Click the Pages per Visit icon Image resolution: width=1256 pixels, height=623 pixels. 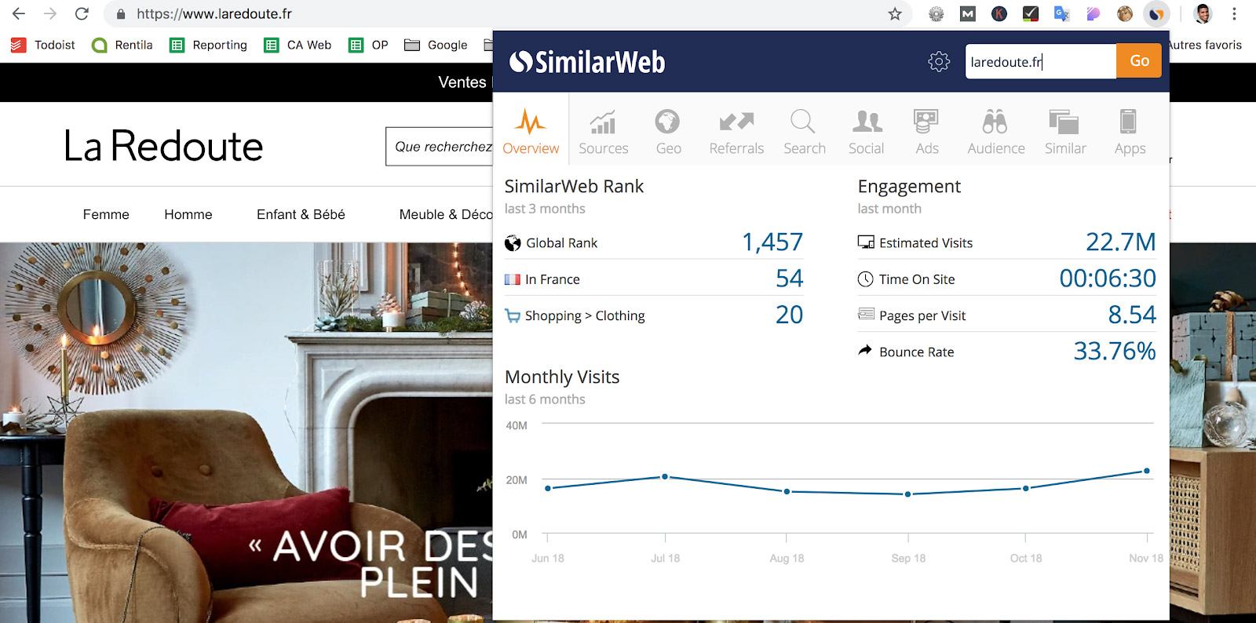click(866, 314)
